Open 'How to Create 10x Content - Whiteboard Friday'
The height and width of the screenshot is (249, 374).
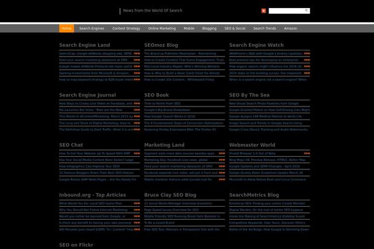click(x=180, y=80)
